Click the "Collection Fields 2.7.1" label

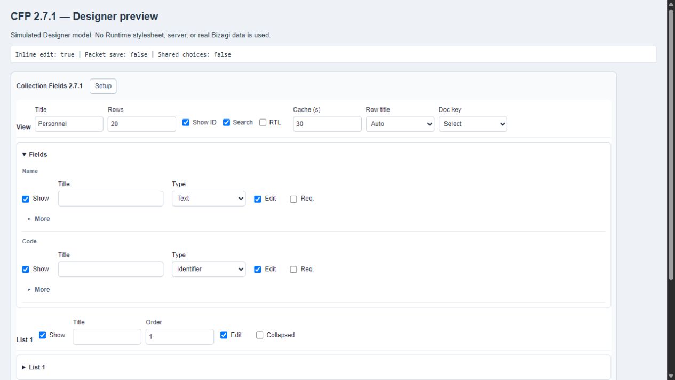coord(49,86)
